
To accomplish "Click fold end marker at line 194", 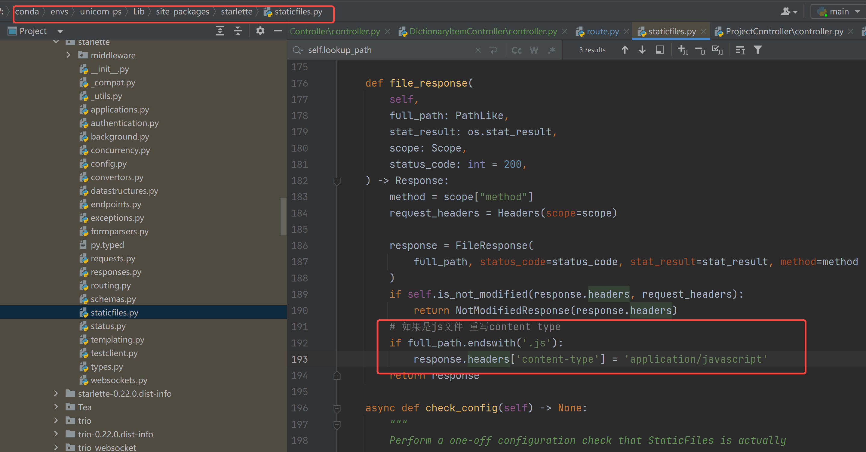I will [337, 376].
